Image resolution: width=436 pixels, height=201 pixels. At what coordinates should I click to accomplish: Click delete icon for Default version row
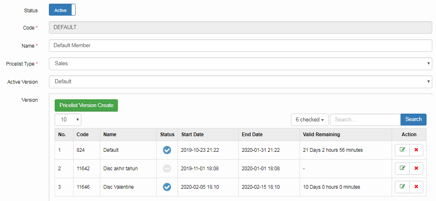pos(416,150)
